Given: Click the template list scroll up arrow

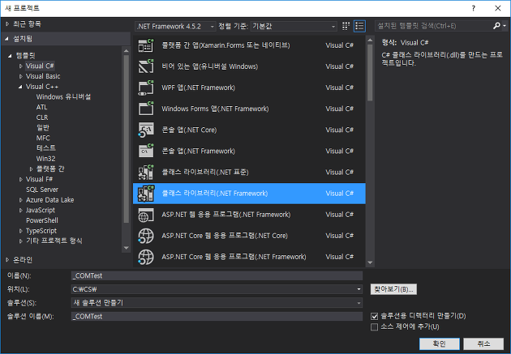Looking at the screenshot, I should pos(370,41).
